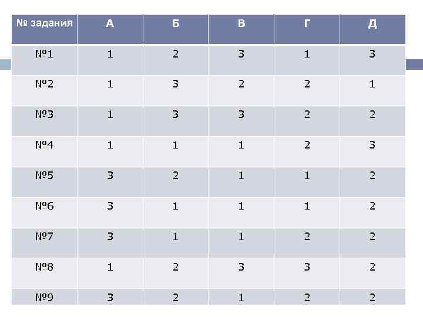
Task: Click row label №5
Action: click(x=45, y=176)
